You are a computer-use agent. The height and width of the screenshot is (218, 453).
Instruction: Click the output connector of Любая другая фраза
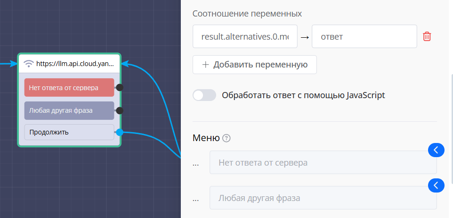(120, 110)
